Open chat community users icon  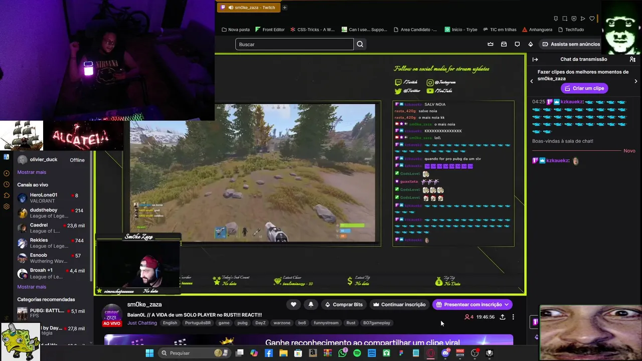pyautogui.click(x=632, y=59)
